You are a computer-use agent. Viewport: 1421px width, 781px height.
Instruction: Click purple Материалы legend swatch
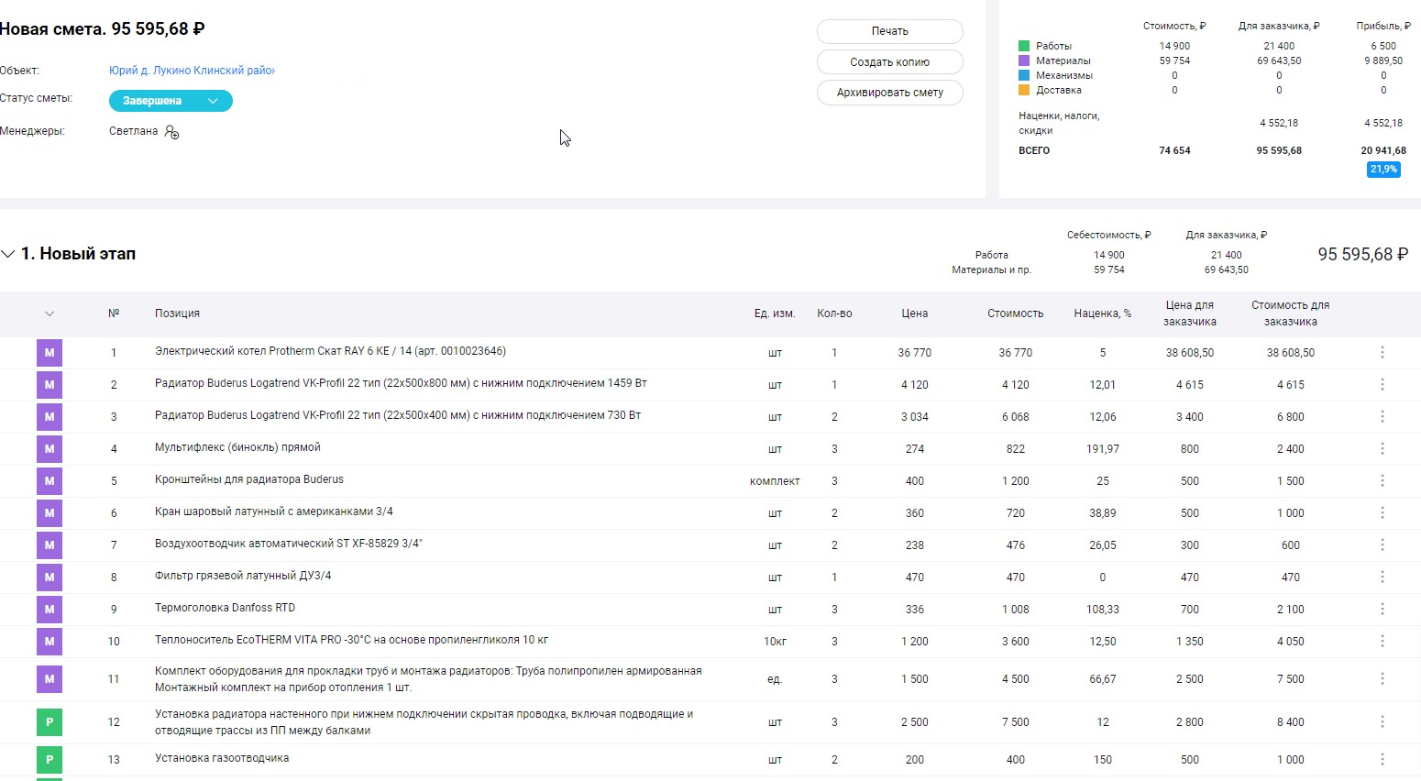click(1024, 60)
